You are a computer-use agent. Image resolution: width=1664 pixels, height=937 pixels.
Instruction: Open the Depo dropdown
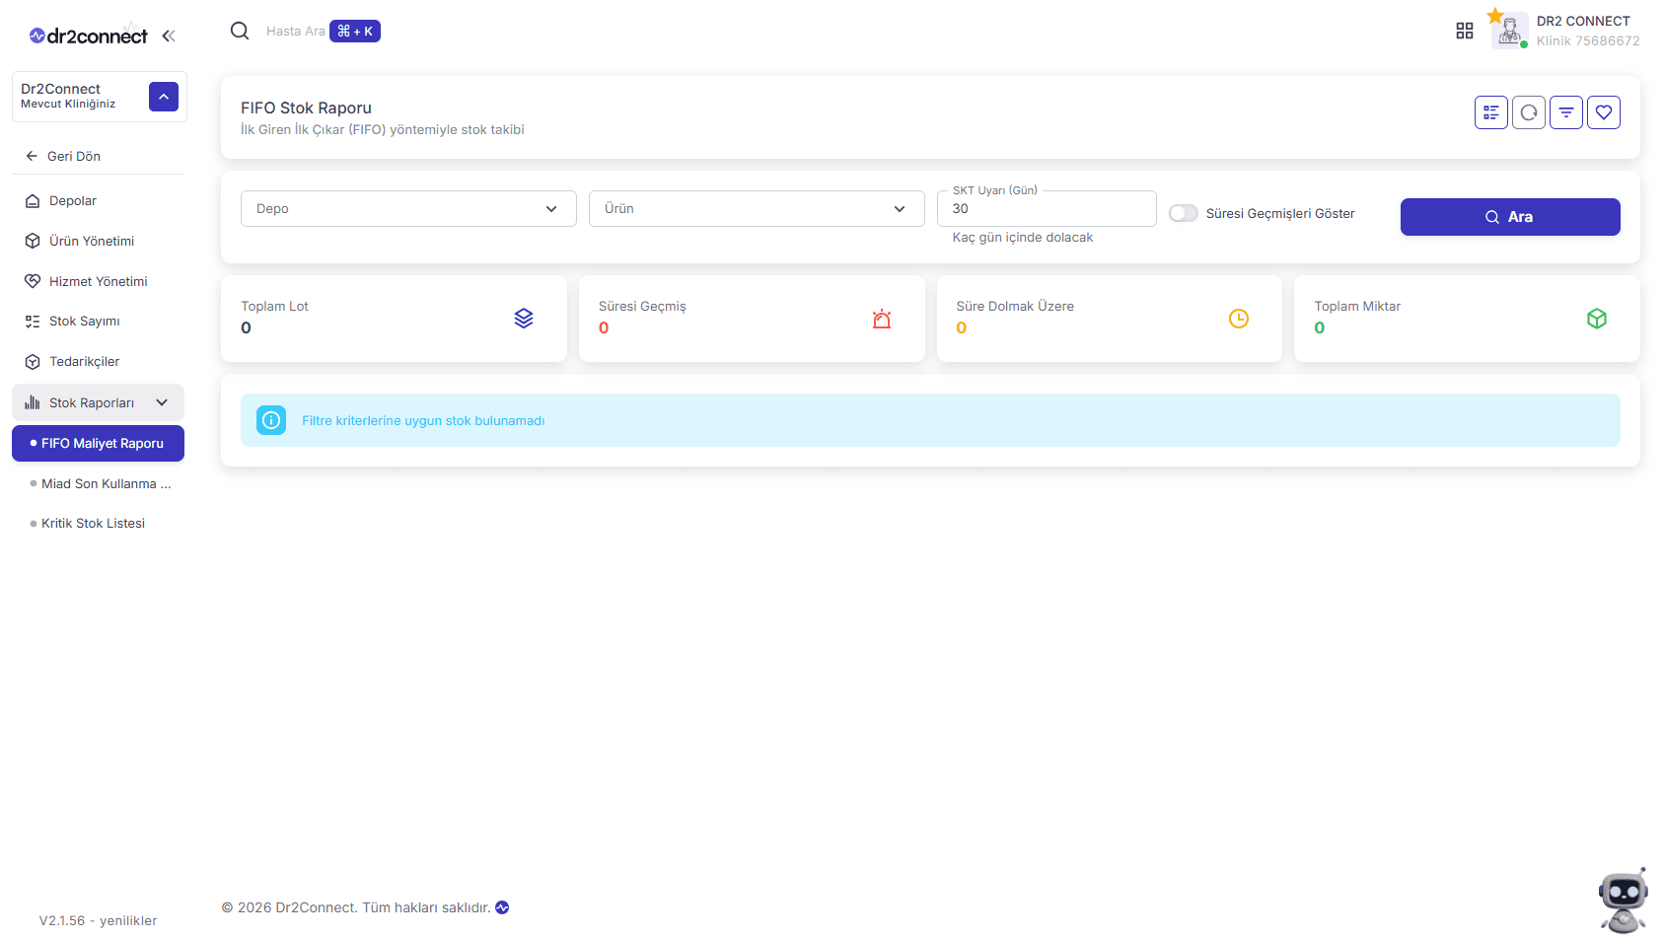(x=408, y=208)
